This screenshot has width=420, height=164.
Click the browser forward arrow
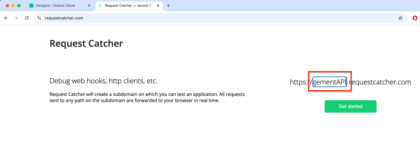click(x=16, y=18)
